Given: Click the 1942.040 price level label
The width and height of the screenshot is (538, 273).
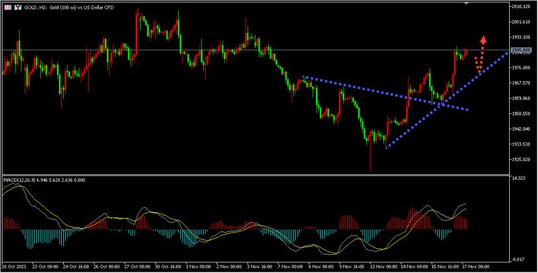Looking at the screenshot, I should pyautogui.click(x=521, y=129).
